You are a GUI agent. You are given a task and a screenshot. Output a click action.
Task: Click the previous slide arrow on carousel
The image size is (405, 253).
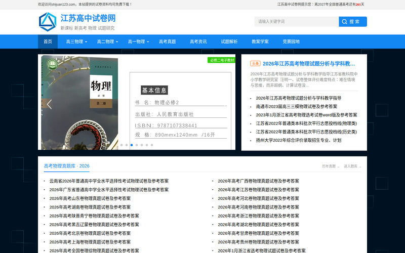tap(49, 104)
